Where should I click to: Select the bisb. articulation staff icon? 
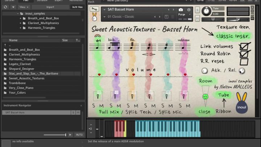[114, 45]
